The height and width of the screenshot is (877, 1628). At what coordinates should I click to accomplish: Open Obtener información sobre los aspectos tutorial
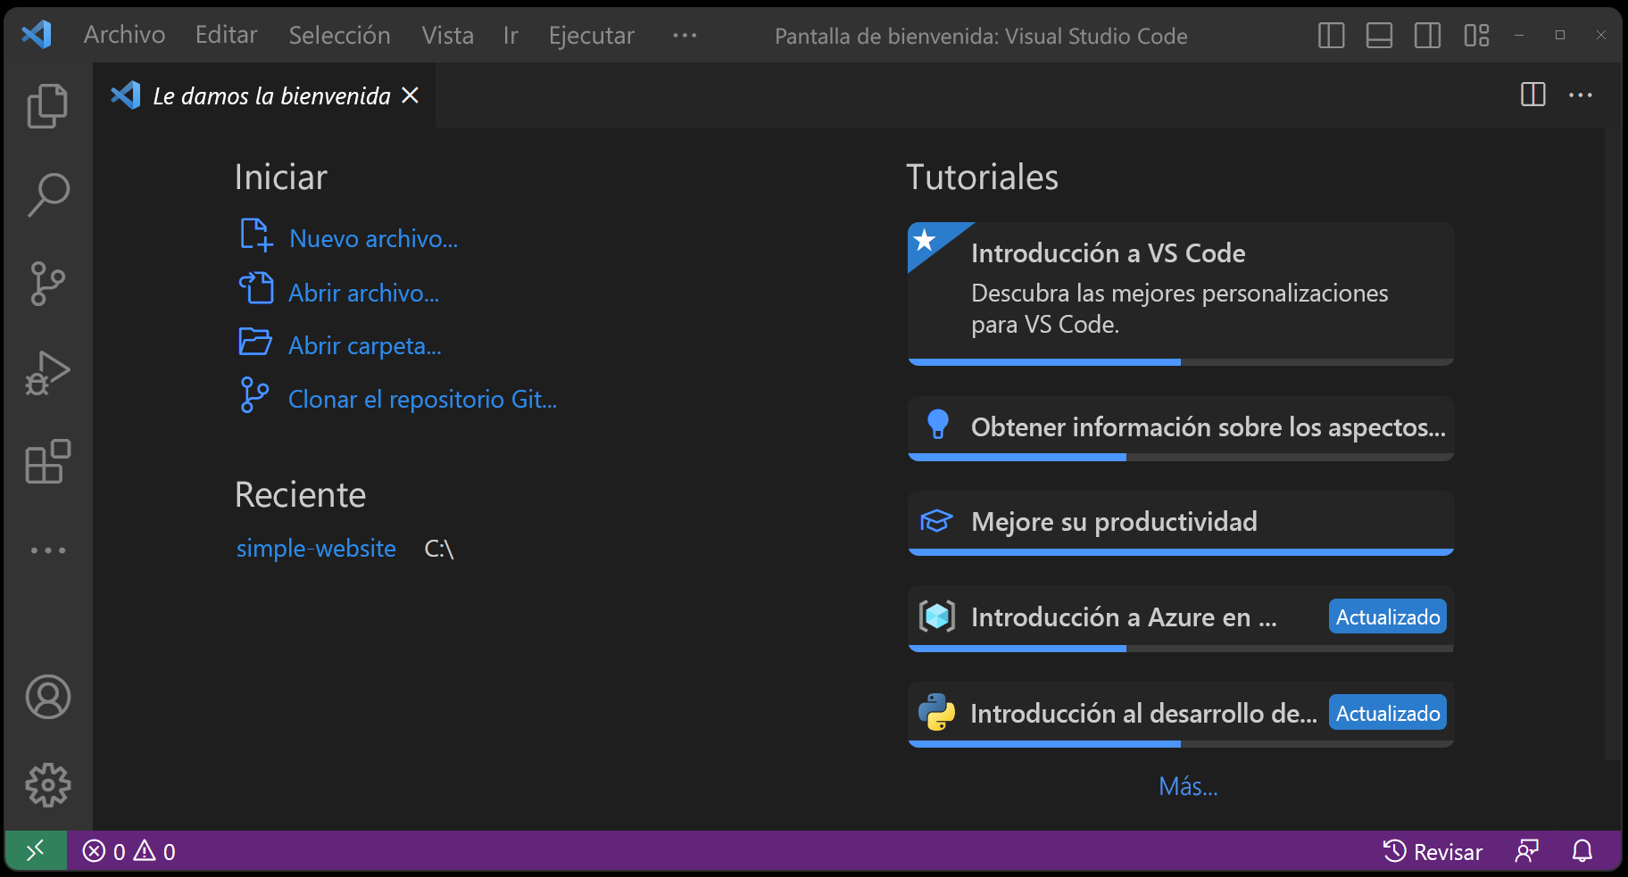click(1181, 428)
